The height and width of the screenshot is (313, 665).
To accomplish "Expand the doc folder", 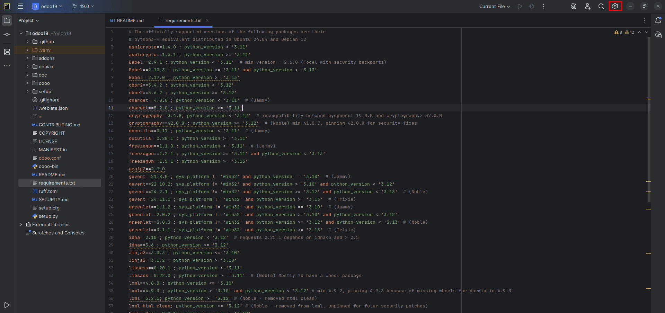I will pos(28,75).
